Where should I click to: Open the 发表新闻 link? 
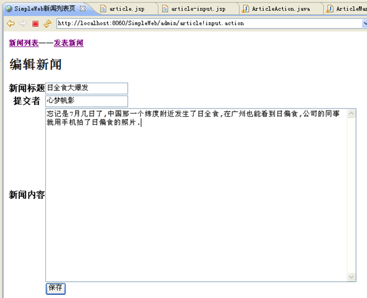coord(68,43)
